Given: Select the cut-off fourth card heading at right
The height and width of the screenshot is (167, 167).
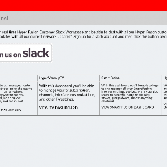Looking at the screenshot, I should click(x=165, y=78).
